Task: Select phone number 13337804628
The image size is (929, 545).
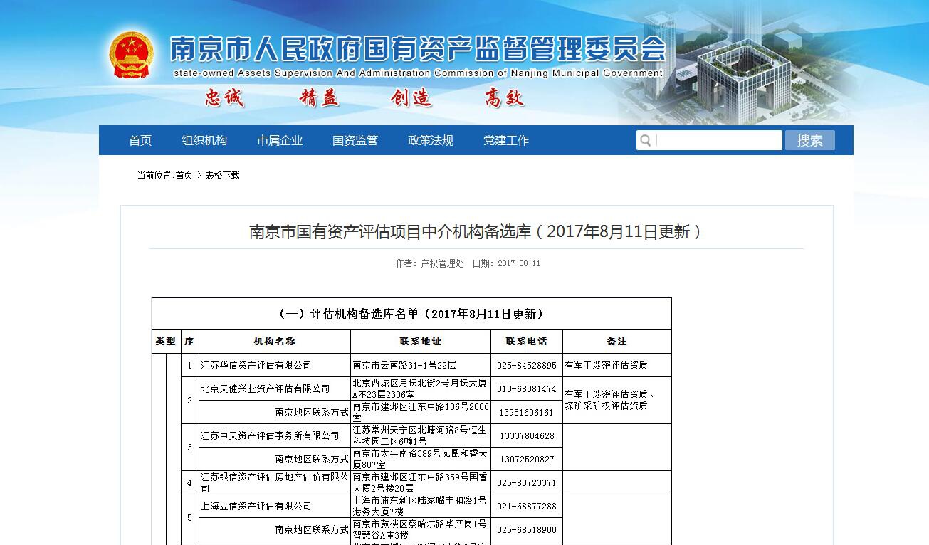Action: click(x=527, y=435)
